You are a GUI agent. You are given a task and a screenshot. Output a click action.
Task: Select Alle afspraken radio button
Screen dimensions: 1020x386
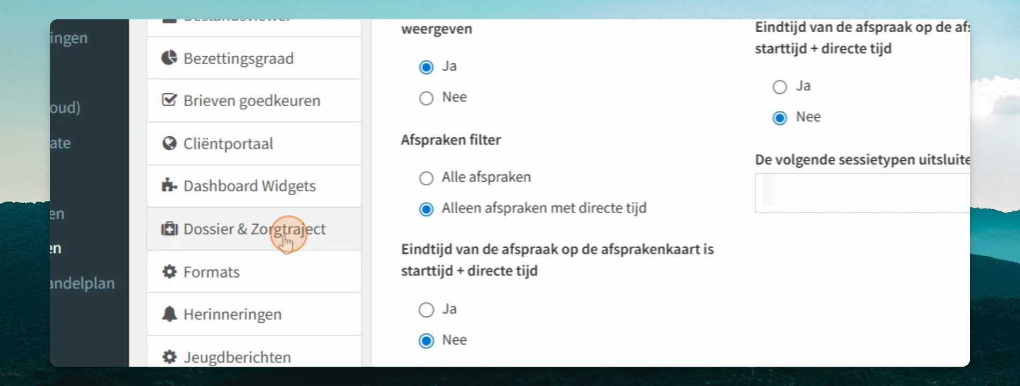click(x=426, y=178)
